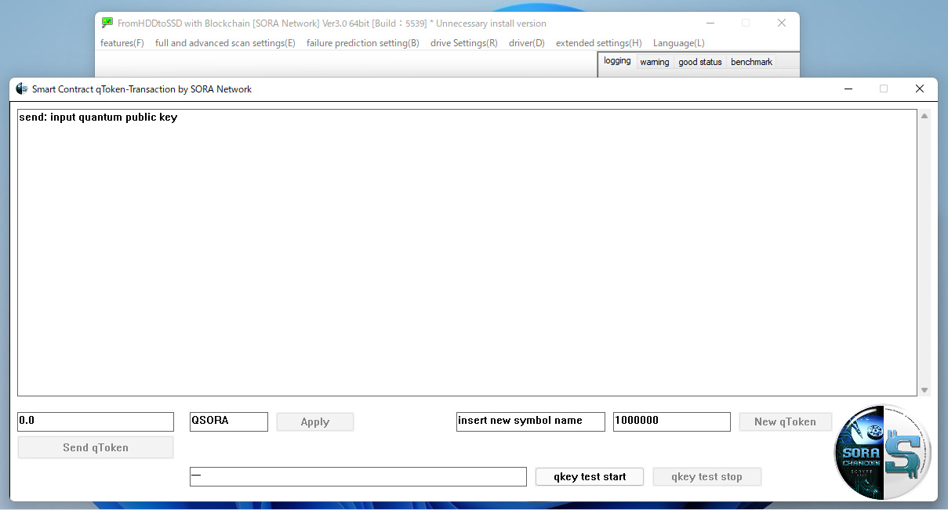Click the Send qToken button

pyautogui.click(x=96, y=447)
